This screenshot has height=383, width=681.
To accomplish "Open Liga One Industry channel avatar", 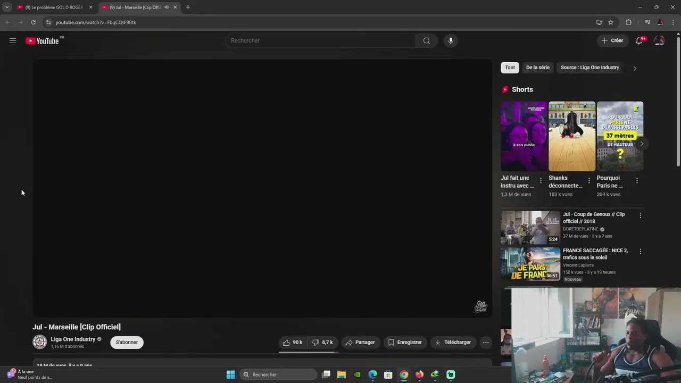I will coord(40,342).
